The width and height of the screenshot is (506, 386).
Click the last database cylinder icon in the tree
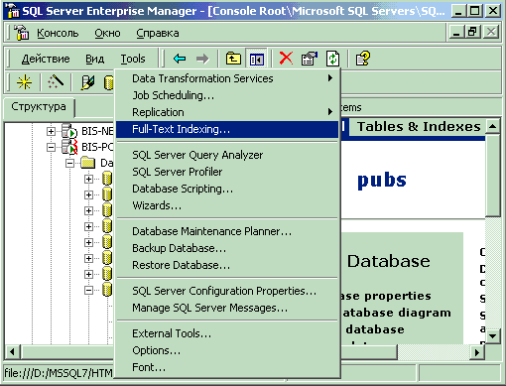tap(107, 290)
